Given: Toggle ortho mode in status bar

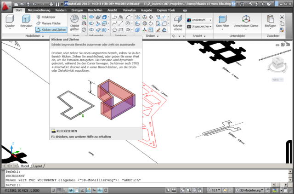Looking at the screenshot, I should click(x=65, y=190).
